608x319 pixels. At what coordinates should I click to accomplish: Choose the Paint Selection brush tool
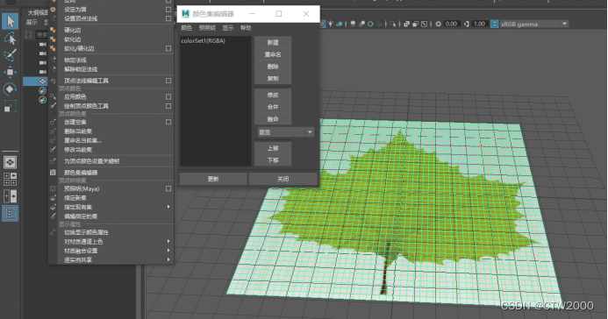(x=10, y=55)
